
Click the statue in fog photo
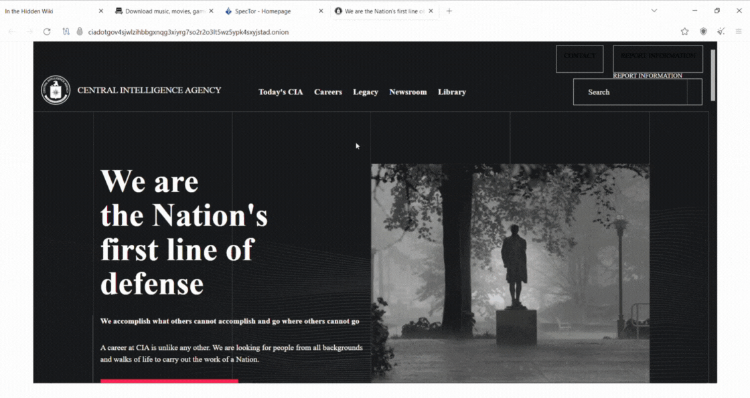click(510, 274)
